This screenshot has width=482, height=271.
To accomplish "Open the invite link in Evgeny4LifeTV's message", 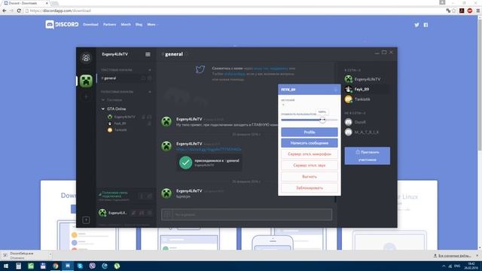I will click(209, 149).
